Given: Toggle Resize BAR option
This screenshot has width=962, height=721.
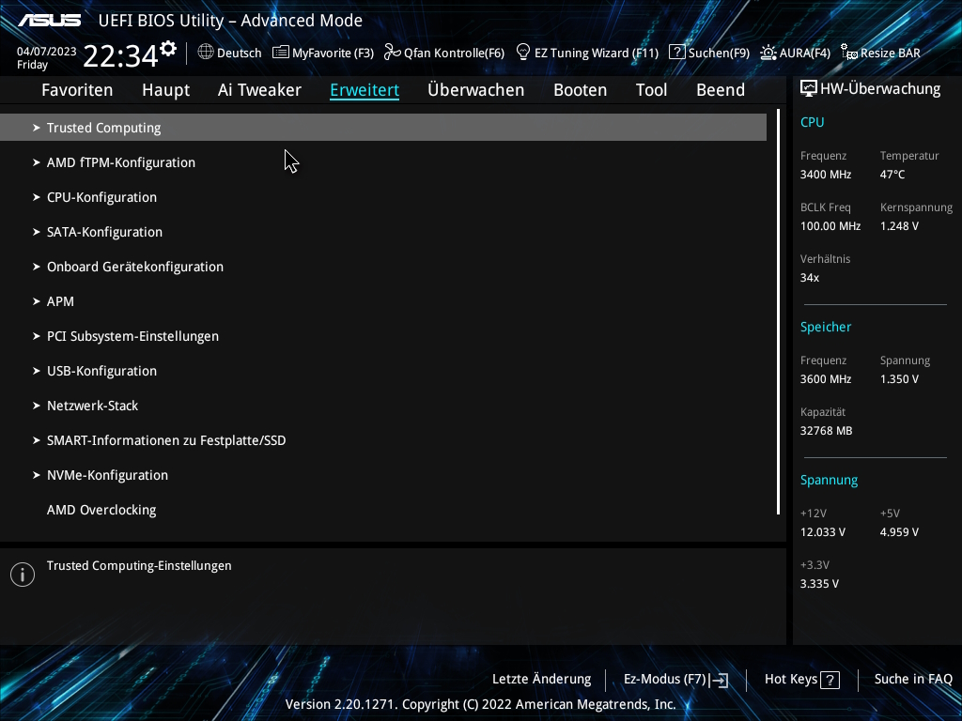Looking at the screenshot, I should click(891, 53).
